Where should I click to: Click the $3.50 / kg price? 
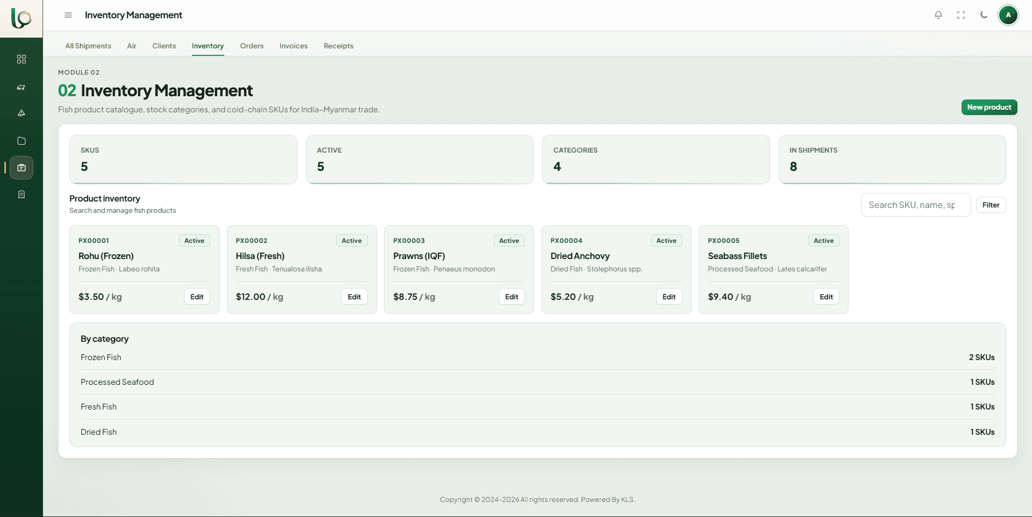pyautogui.click(x=100, y=297)
